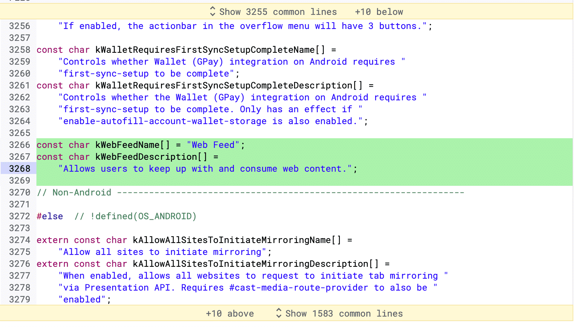
Task: Click line number 3272 in gutter
Action: [x=20, y=216]
